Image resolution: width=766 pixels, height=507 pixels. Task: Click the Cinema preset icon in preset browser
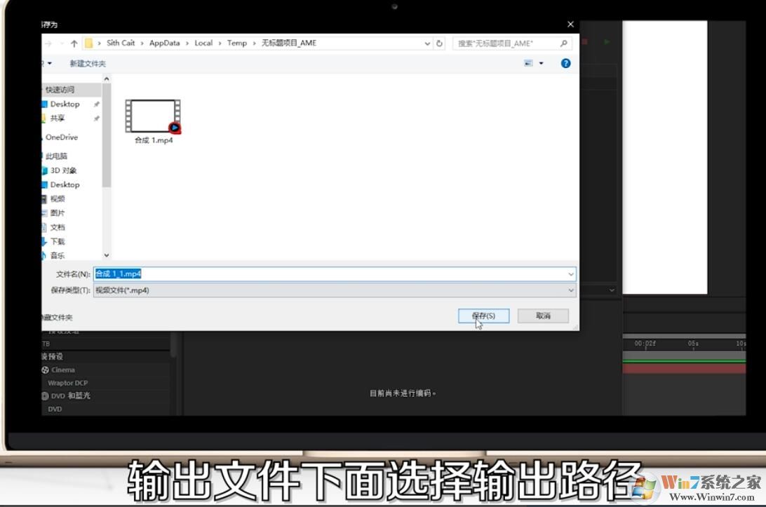tap(45, 370)
